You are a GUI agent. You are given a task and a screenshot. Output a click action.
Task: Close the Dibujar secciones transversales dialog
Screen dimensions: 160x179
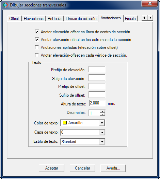(149, 3)
